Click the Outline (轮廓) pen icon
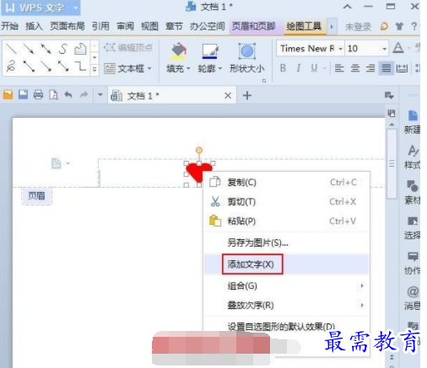 pyautogui.click(x=210, y=51)
